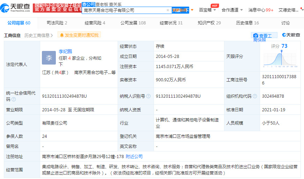Click the credit code 91320111302494878U under 统一社会信用代码

64,96
